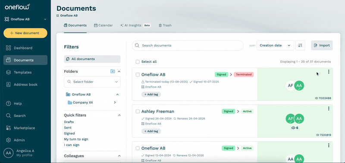The image size is (345, 163).
Task: Apply I can sign filter
Action: point(72,145)
